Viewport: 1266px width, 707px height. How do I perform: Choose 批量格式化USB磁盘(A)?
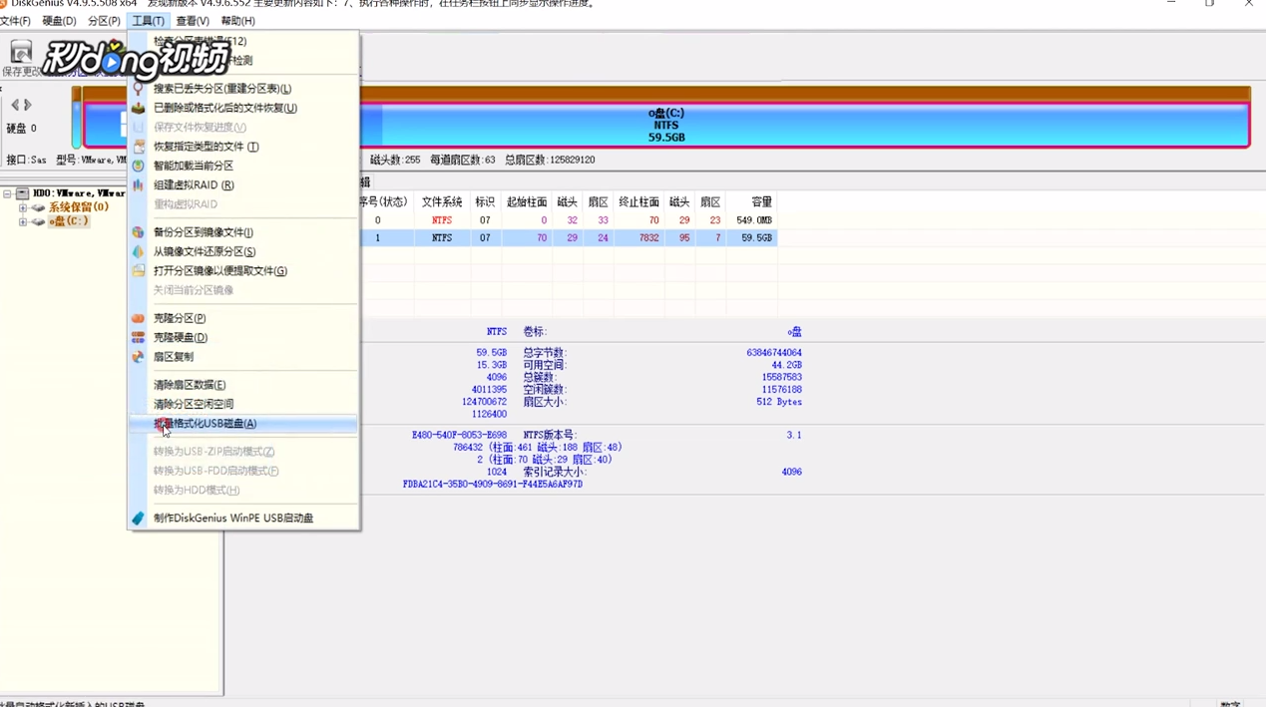click(243, 424)
